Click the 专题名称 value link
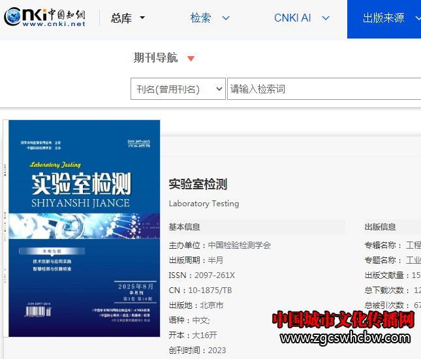The height and width of the screenshot is (359, 421). (413, 260)
